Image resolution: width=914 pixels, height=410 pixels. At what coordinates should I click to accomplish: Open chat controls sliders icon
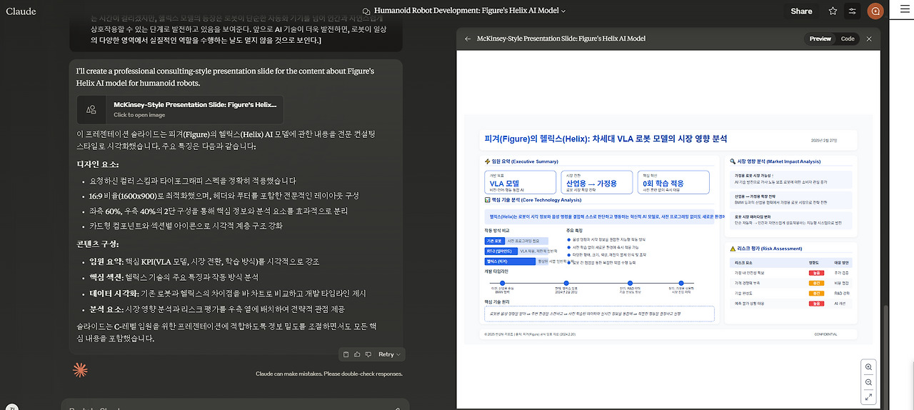point(853,11)
